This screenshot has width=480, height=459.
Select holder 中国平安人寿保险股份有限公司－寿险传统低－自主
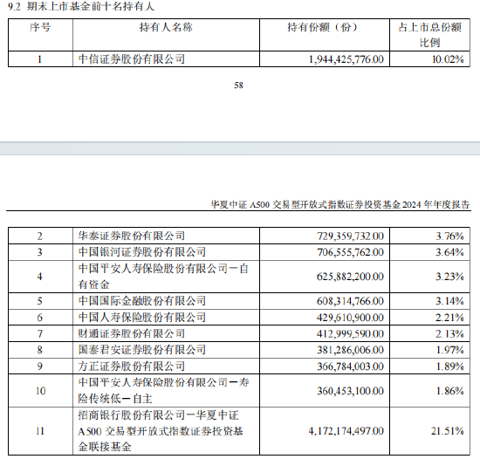pyautogui.click(x=164, y=391)
